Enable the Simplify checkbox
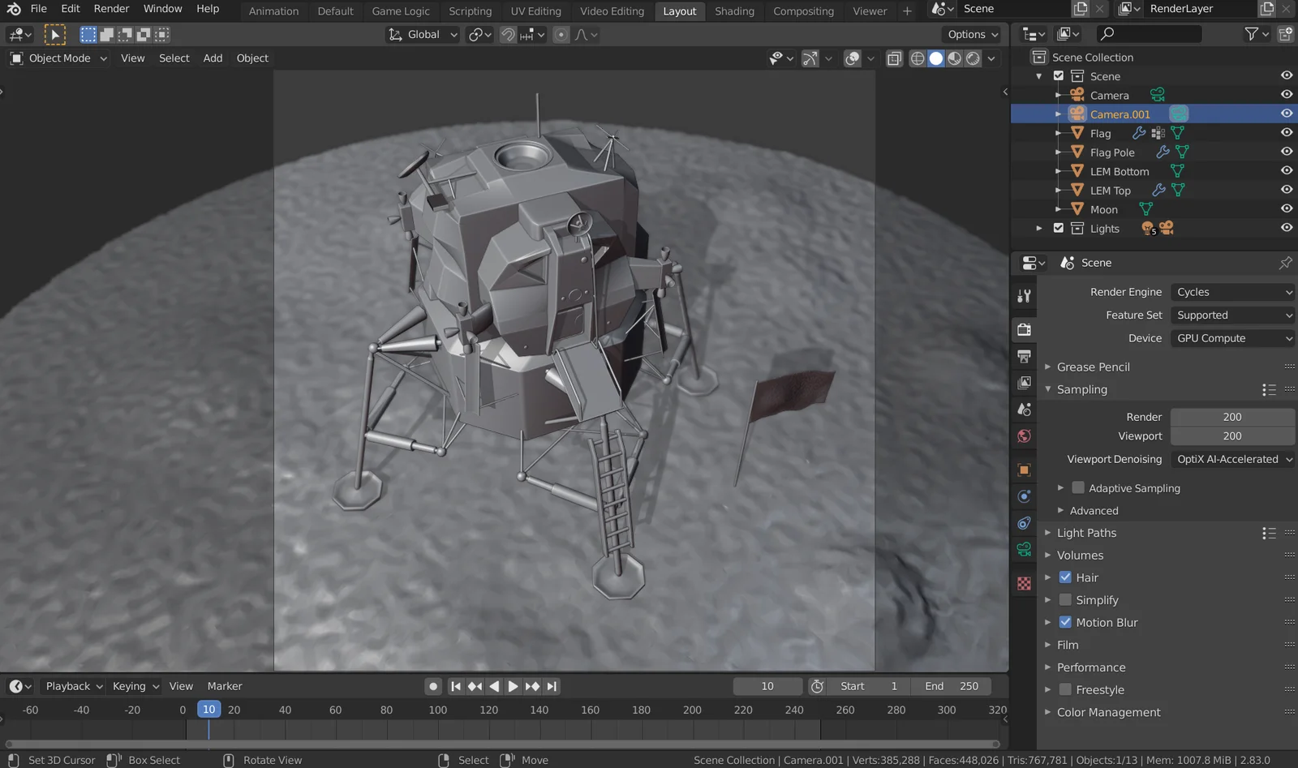Image resolution: width=1298 pixels, height=768 pixels. pos(1065,599)
